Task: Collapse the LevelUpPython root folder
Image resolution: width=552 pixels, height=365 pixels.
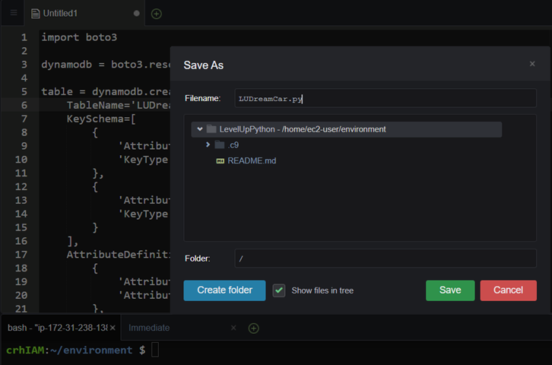Action: point(200,129)
